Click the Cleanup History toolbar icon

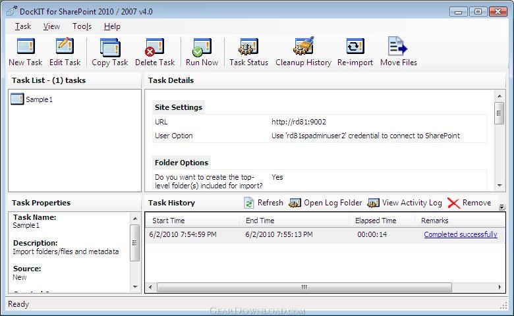(x=304, y=46)
